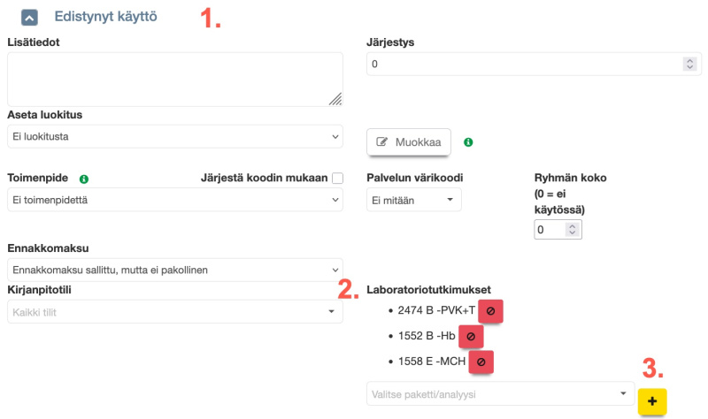Enable the Järjestä koodin mukaan checkbox

coord(337,179)
